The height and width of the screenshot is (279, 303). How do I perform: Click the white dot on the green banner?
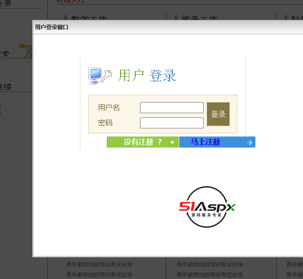coord(172,142)
